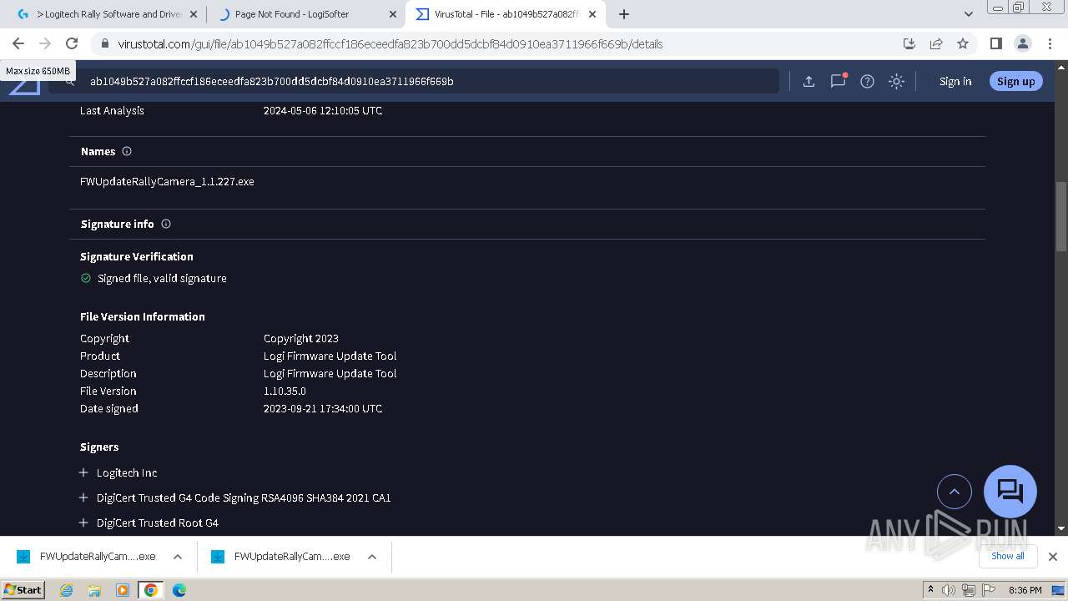The image size is (1068, 601).
Task: Open the Chrome three-dot menu
Action: click(x=1049, y=43)
